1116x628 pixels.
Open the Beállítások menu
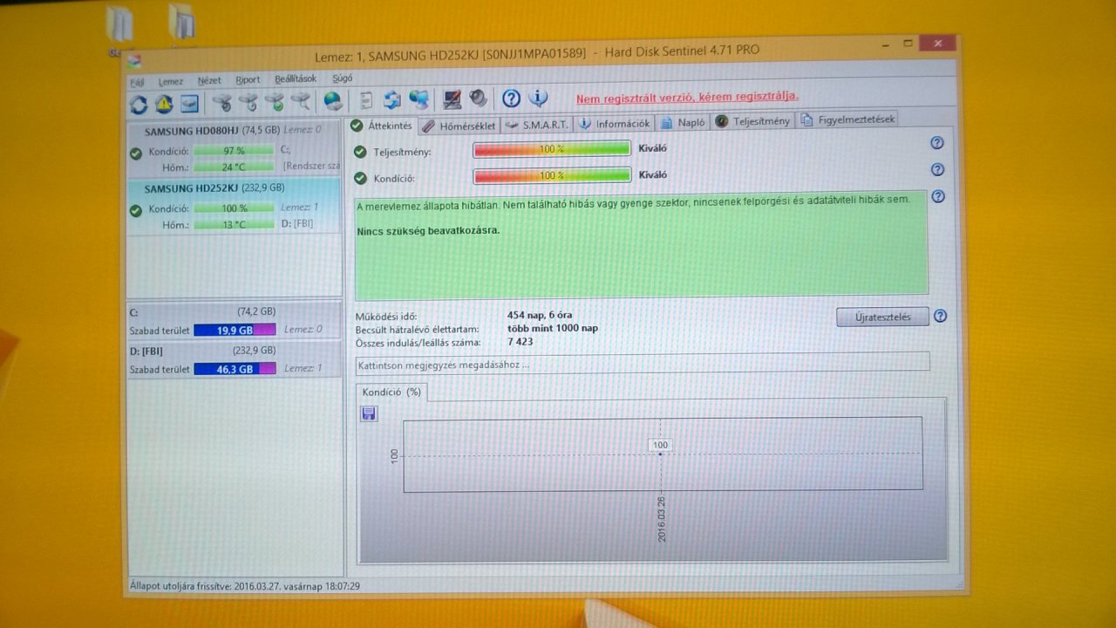click(x=296, y=79)
